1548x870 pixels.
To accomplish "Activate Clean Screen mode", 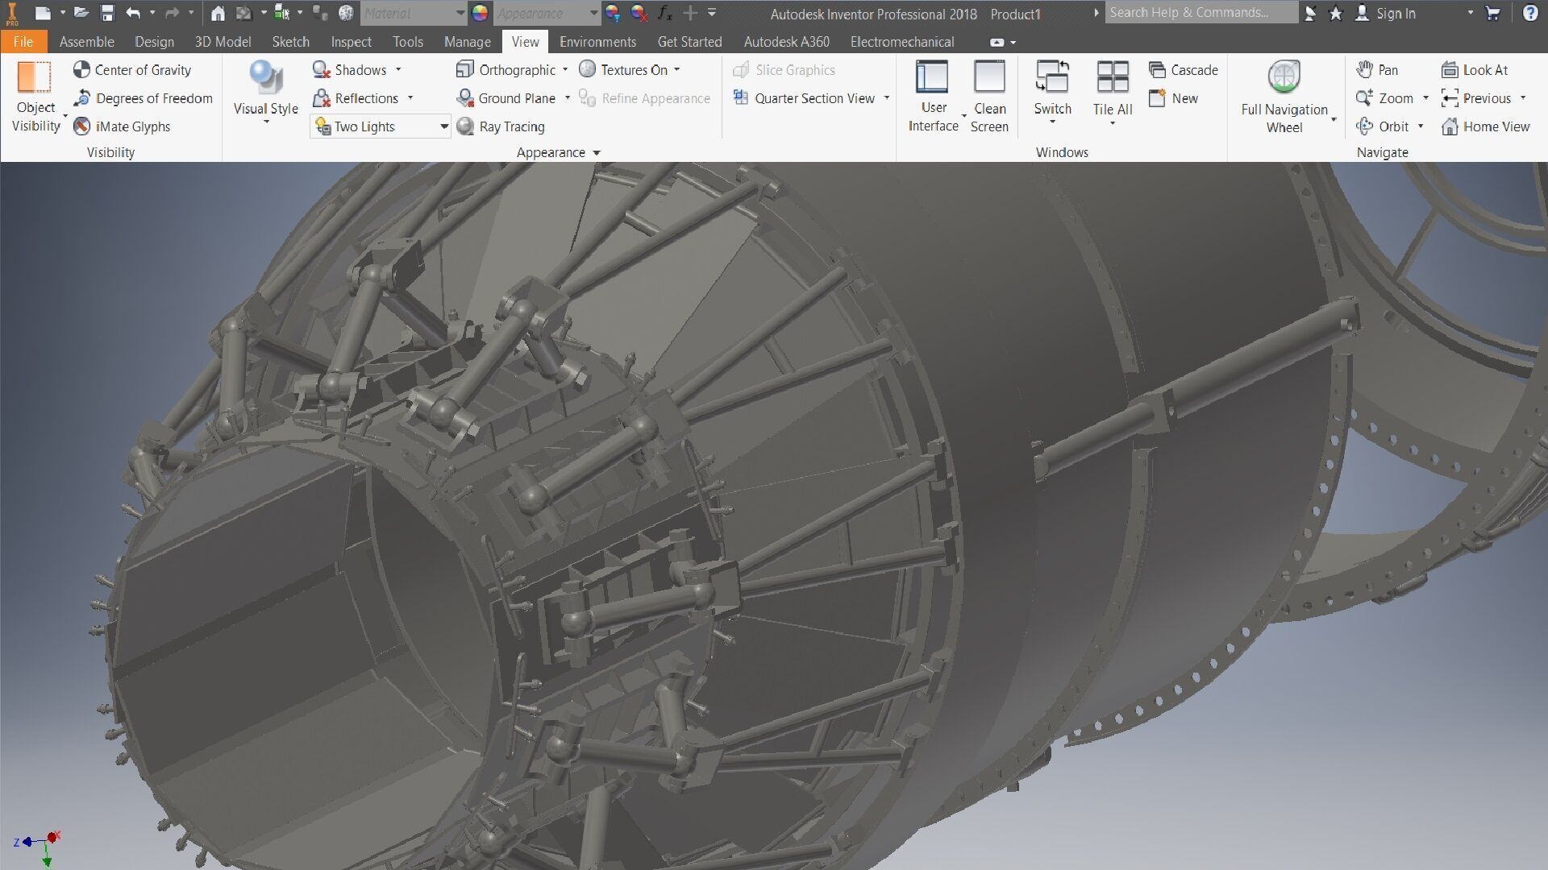I will (x=989, y=97).
